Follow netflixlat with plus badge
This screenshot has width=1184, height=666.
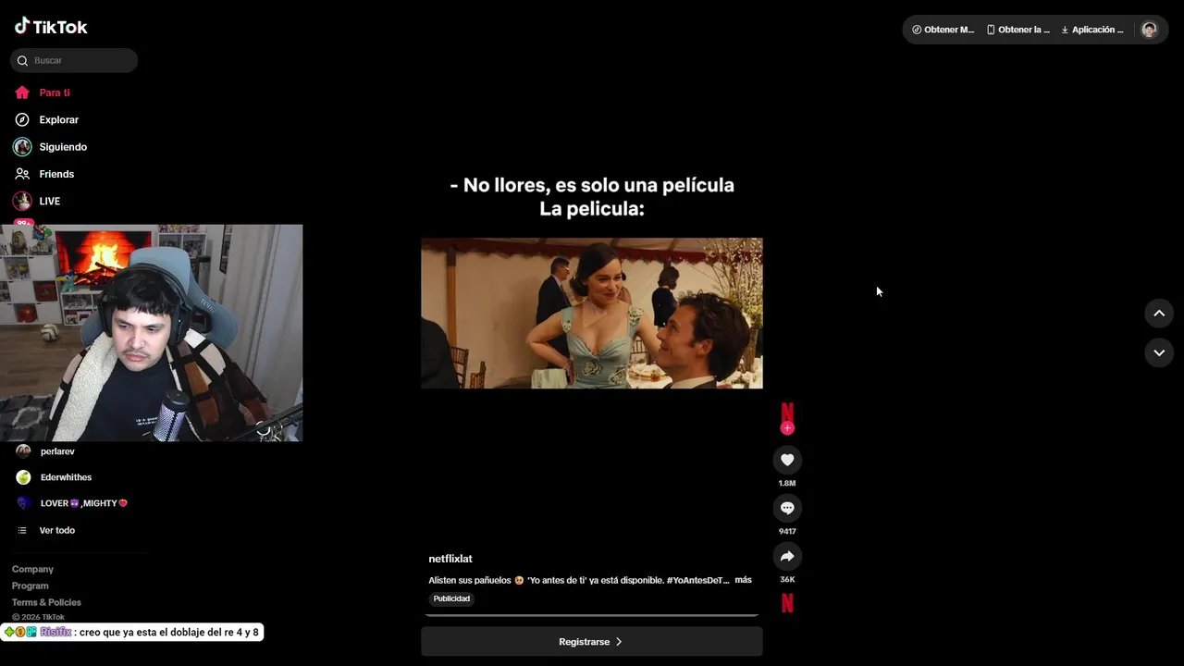click(787, 428)
